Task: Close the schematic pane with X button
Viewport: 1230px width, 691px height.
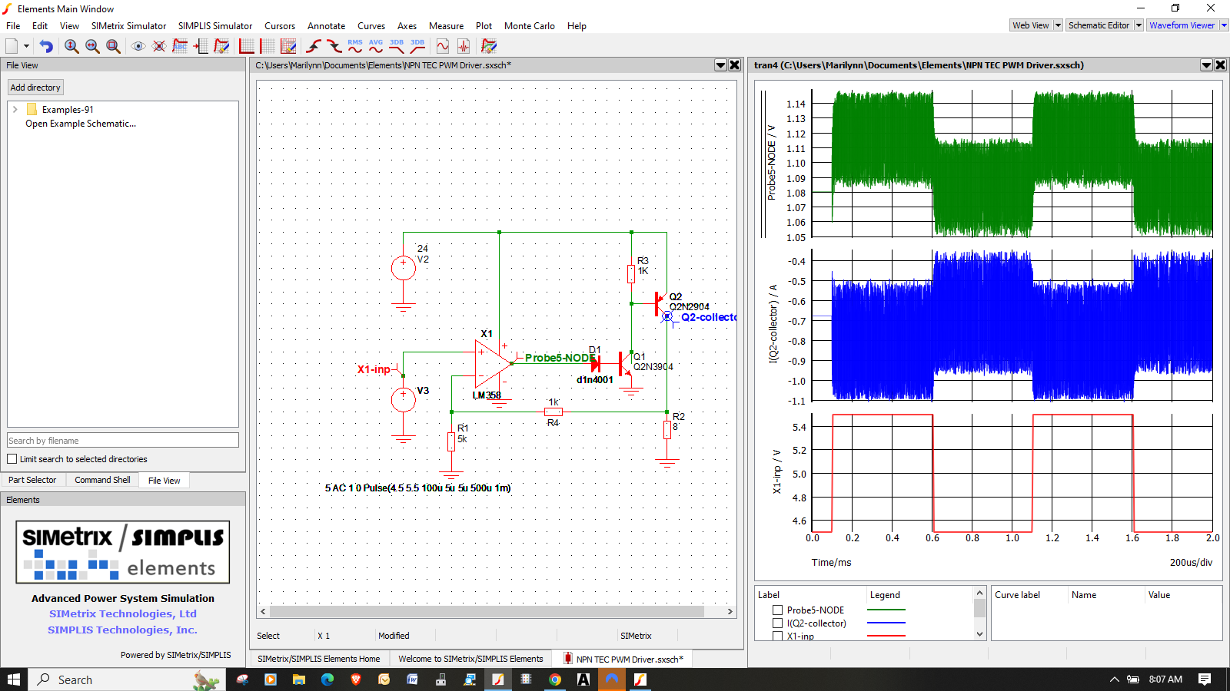Action: pyautogui.click(x=735, y=65)
